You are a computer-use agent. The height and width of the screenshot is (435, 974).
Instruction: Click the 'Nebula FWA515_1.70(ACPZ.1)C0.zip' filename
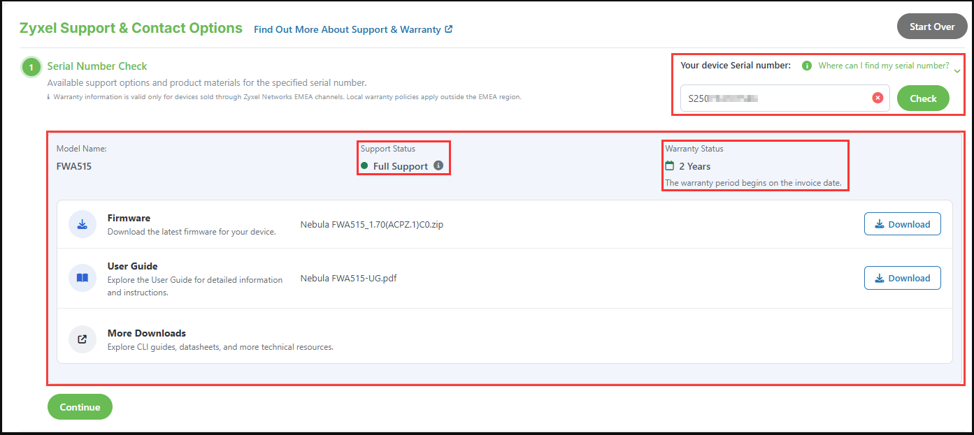click(371, 225)
